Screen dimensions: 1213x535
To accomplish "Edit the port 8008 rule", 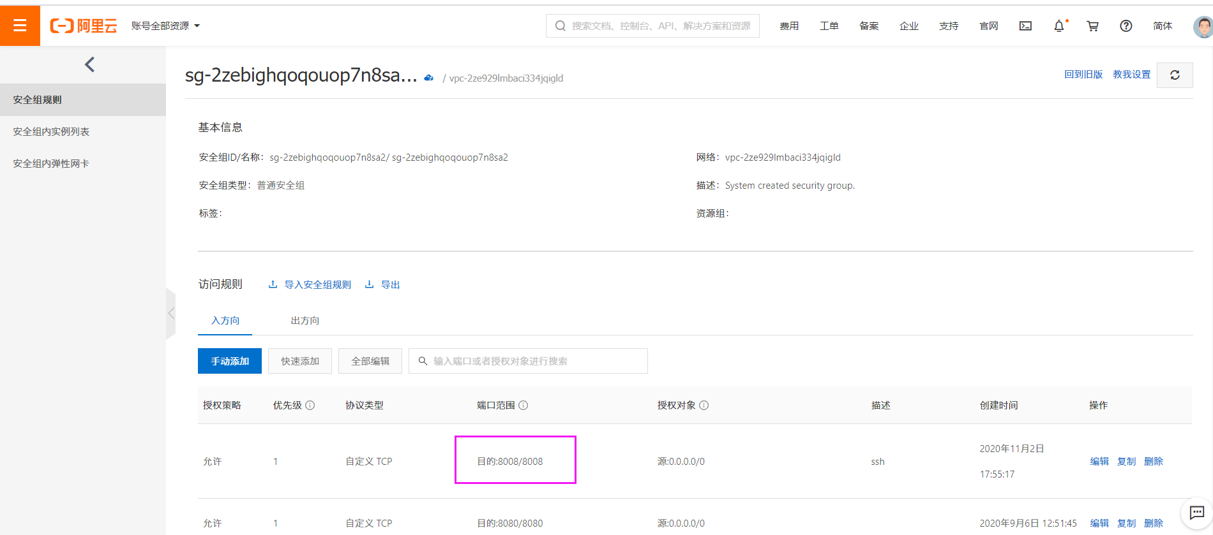I will coord(1099,462).
